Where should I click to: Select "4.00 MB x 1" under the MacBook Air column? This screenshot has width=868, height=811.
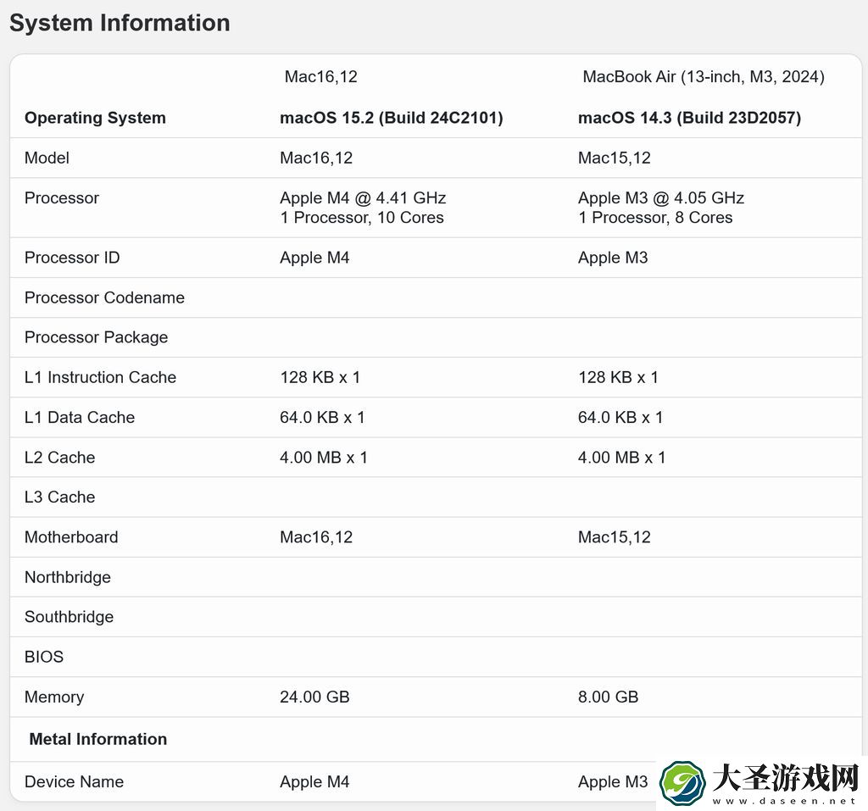(x=621, y=458)
